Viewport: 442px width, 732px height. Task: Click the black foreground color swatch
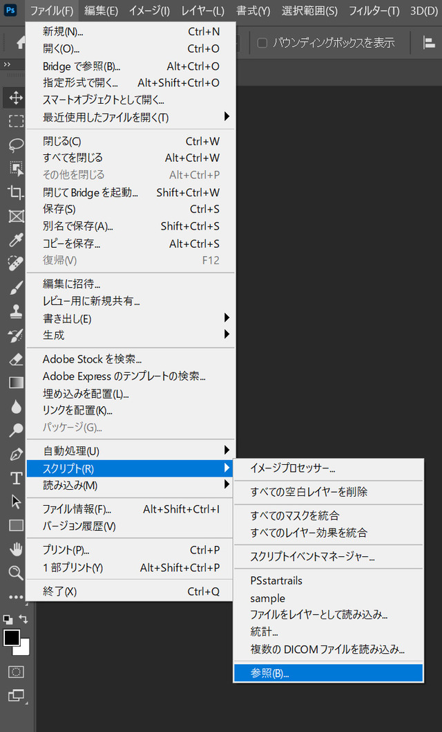pyautogui.click(x=12, y=638)
